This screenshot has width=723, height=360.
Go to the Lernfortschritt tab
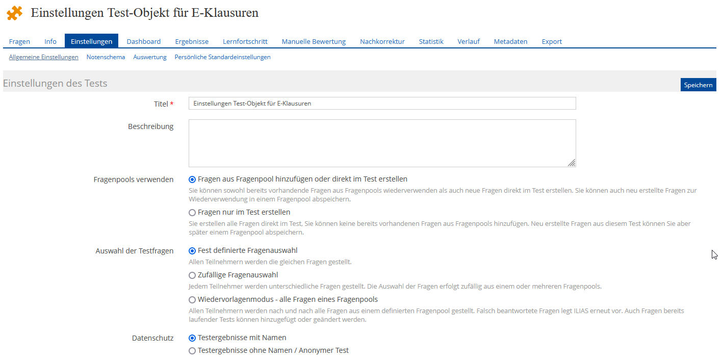click(245, 41)
